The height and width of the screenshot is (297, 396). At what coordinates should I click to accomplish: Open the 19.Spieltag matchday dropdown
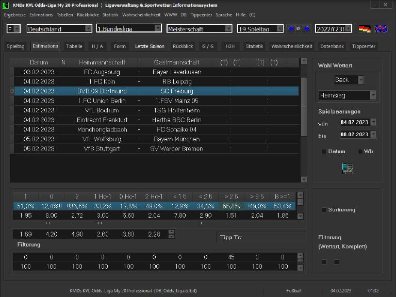tap(280, 28)
